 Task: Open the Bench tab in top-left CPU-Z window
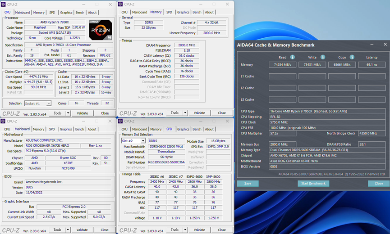click(80, 13)
